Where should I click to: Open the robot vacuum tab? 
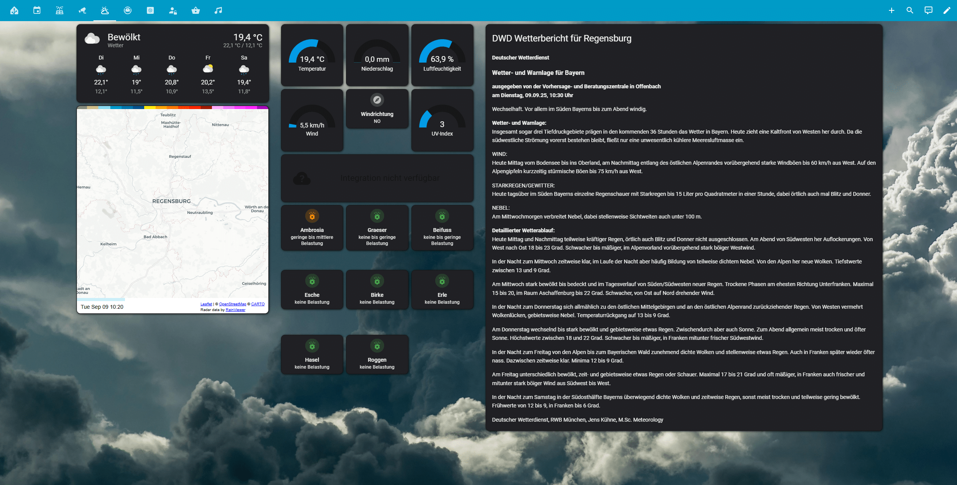[x=128, y=10]
